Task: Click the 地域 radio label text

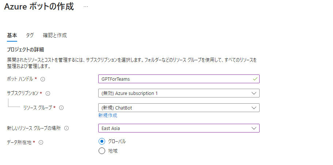Action: click(112, 151)
